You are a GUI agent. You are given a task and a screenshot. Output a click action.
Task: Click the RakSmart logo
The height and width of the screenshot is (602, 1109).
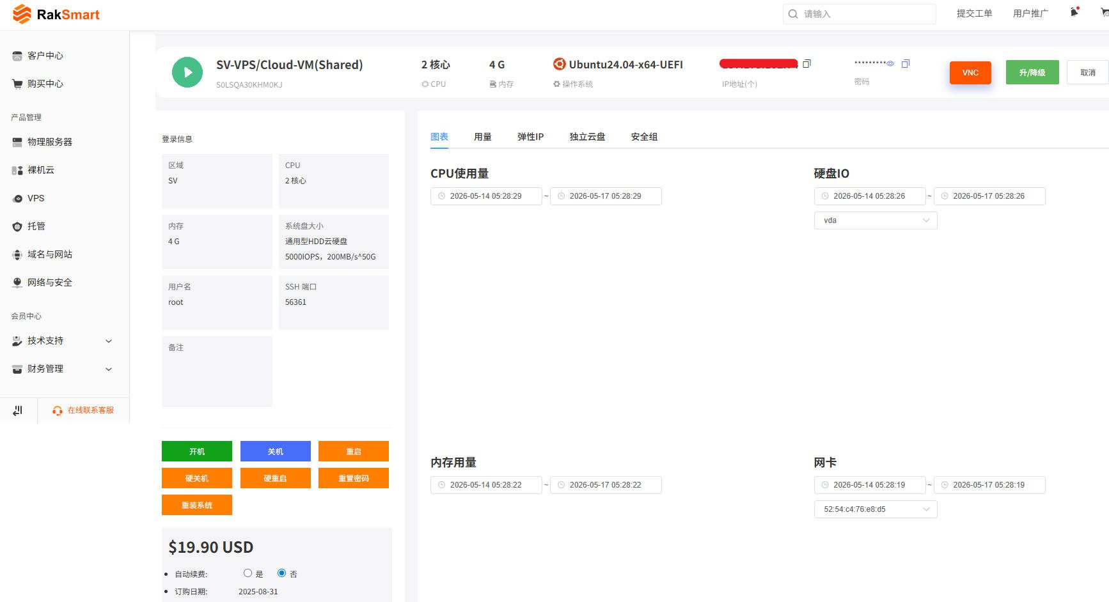click(56, 14)
